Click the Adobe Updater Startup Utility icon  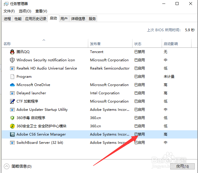coord(12,110)
